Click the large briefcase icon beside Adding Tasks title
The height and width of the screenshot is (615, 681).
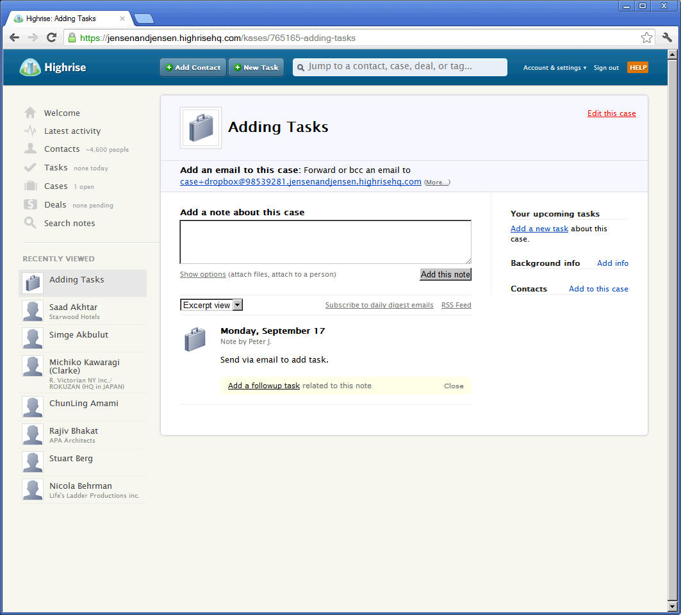tap(201, 127)
